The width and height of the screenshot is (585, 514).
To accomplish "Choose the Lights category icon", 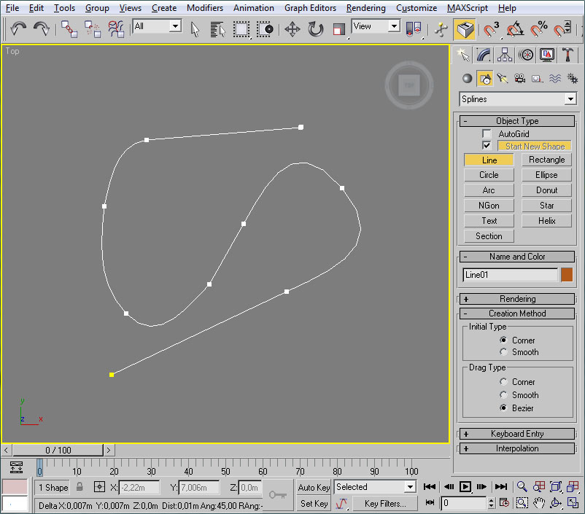I will click(502, 79).
